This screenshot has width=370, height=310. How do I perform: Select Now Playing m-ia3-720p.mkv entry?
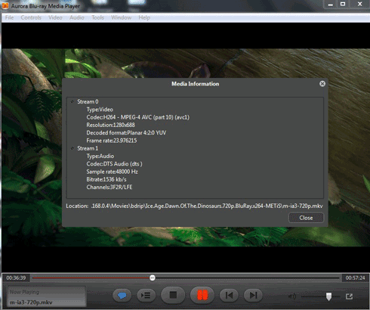(x=47, y=297)
